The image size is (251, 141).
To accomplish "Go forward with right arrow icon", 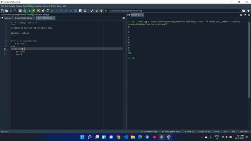I will coord(105,11).
